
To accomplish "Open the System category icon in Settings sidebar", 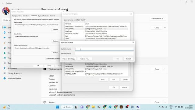I will click(x=5, y=28).
